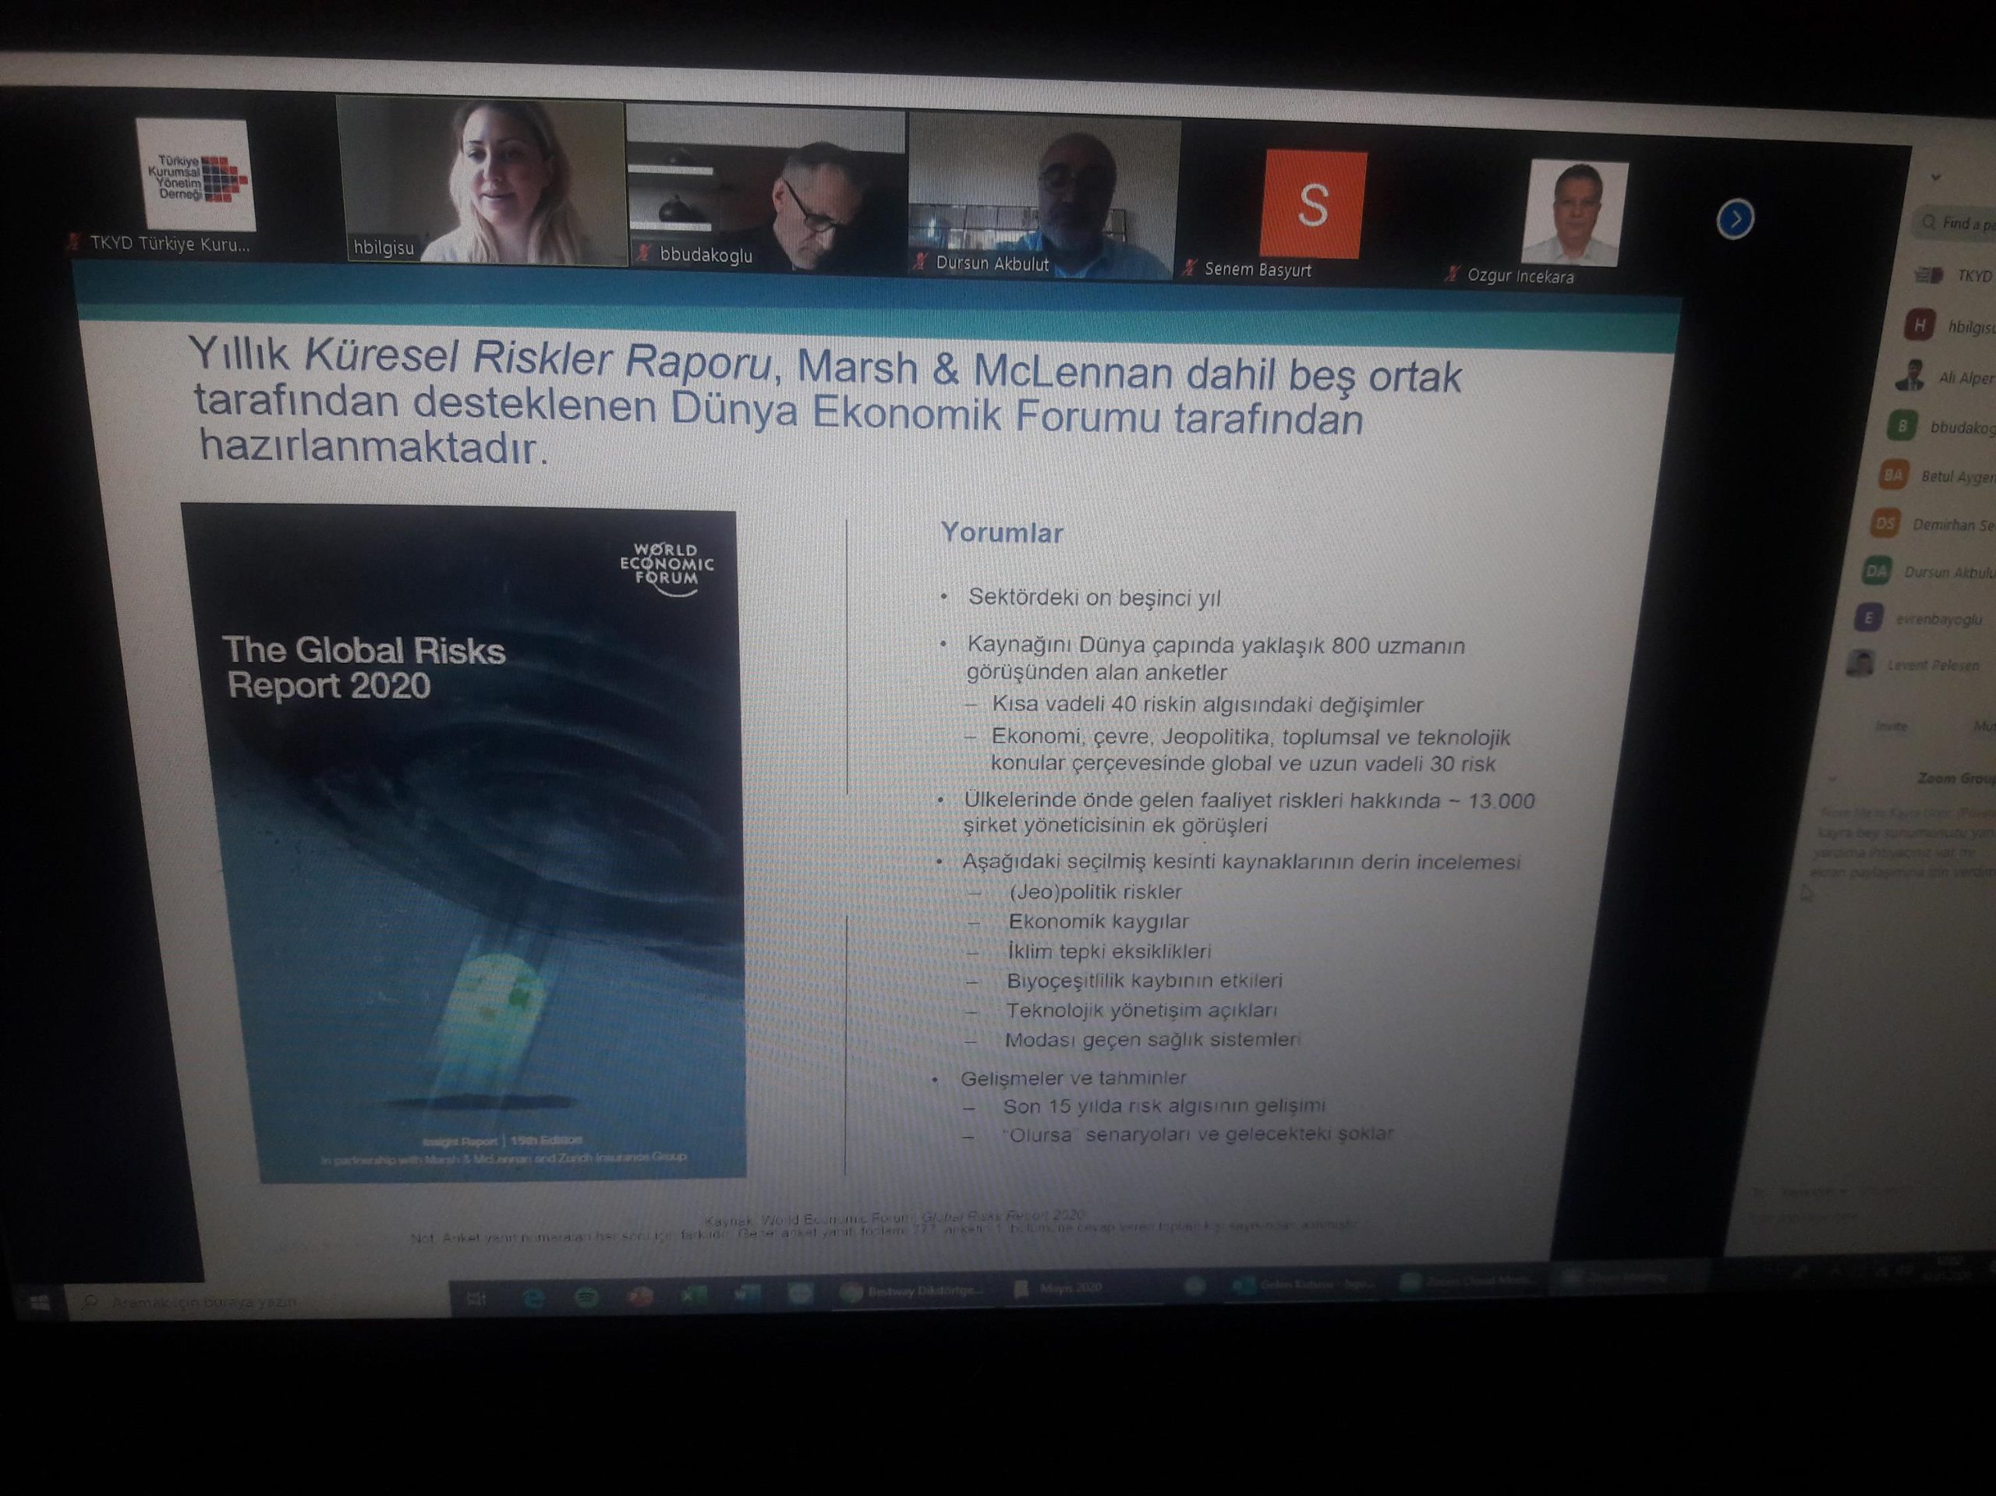Click Betul's orange BA avatar in participants list
Viewport: 1996px width, 1496px height.
tap(1893, 475)
